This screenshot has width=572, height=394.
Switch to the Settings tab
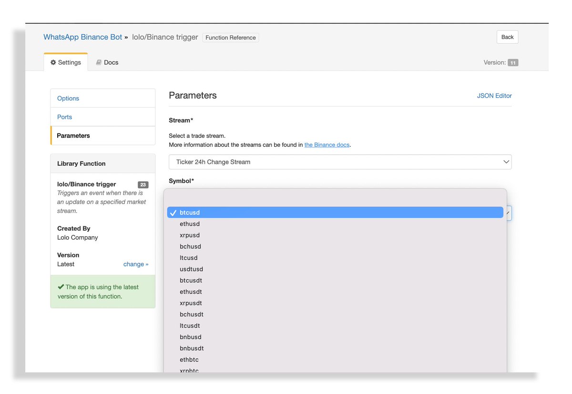coord(66,62)
